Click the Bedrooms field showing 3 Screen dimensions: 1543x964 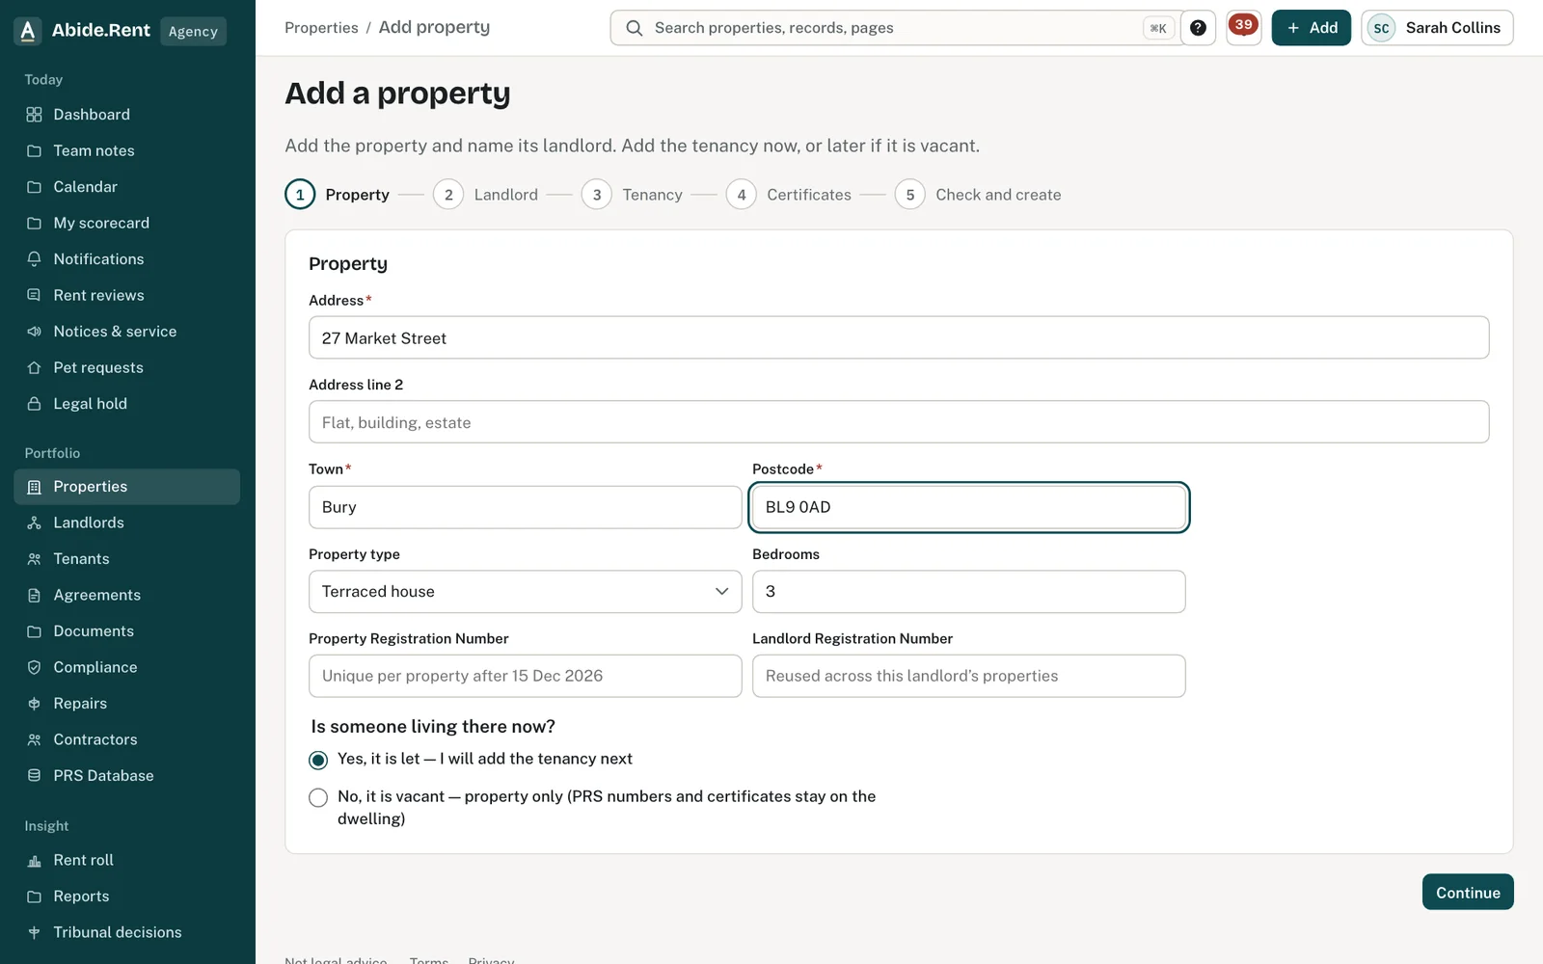click(x=968, y=592)
